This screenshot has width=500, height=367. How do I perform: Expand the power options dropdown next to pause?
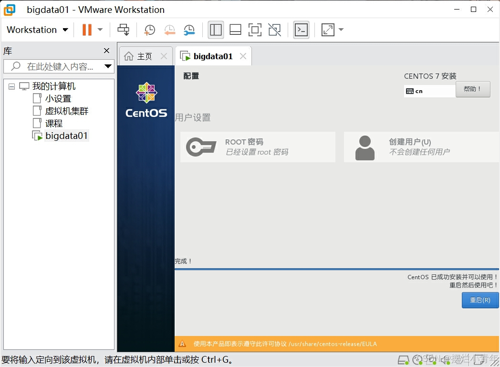tap(100, 30)
